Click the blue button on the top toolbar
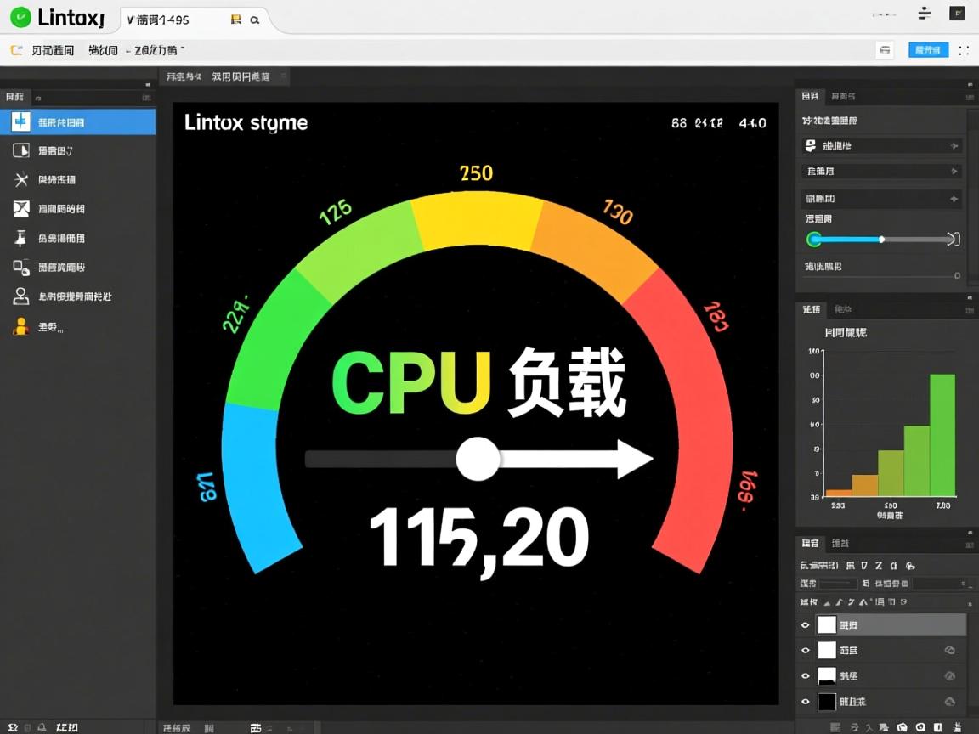 [x=928, y=50]
